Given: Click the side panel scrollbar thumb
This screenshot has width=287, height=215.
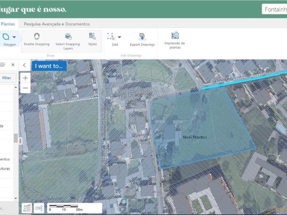Looking at the screenshot, I should click(16, 138).
